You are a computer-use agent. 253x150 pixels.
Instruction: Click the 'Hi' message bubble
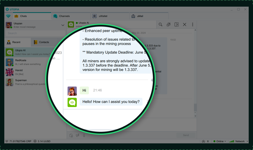coord(84,90)
